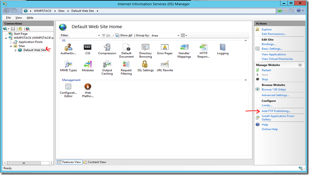
Task: Collapse the WIMPSTACK server tree node
Action: pyautogui.click(x=6, y=38)
